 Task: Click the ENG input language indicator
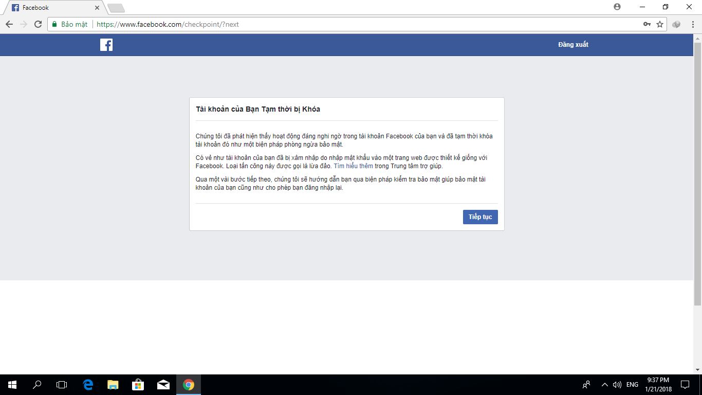click(633, 385)
